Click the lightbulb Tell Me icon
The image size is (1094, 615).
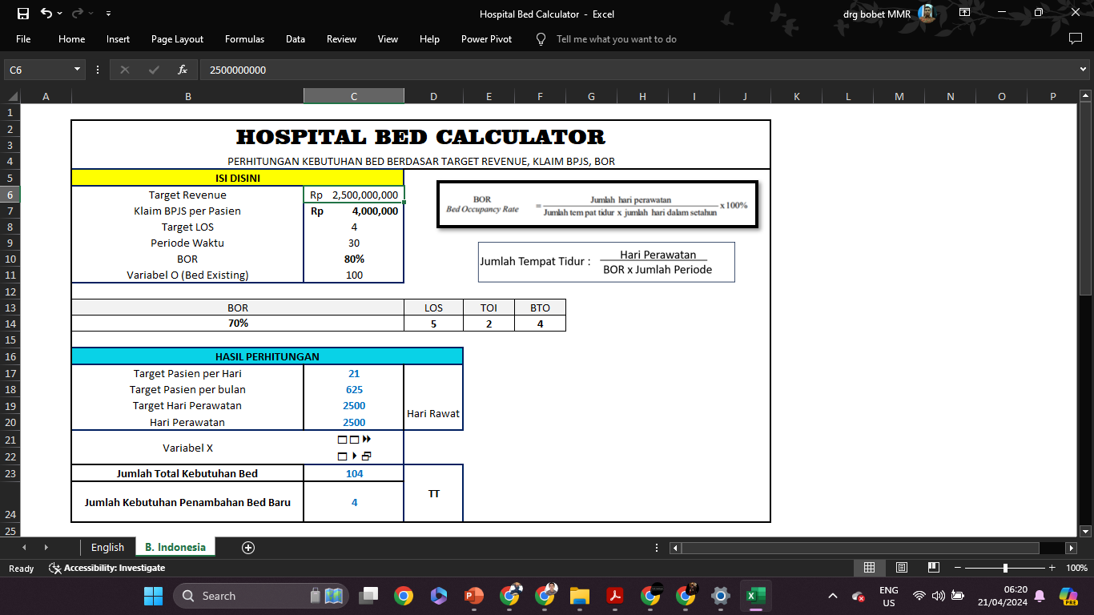[541, 39]
